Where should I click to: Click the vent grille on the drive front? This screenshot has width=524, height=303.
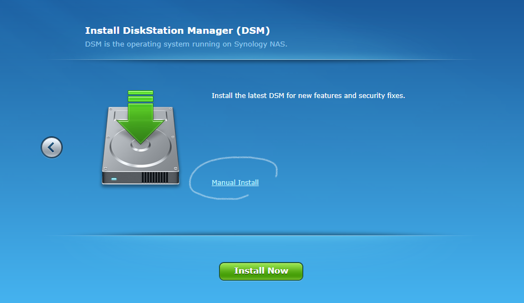click(x=154, y=178)
